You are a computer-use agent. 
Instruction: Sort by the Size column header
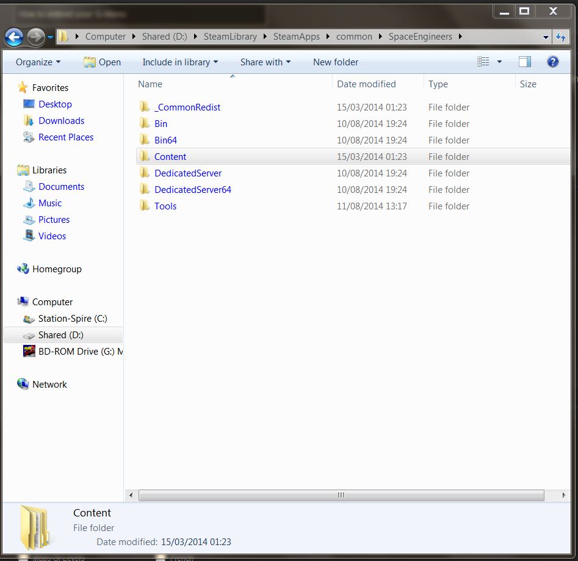(x=528, y=84)
